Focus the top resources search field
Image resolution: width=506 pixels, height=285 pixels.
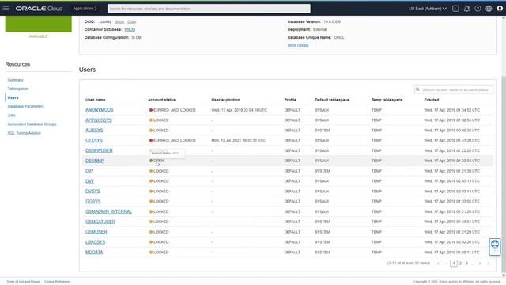tap(209, 9)
